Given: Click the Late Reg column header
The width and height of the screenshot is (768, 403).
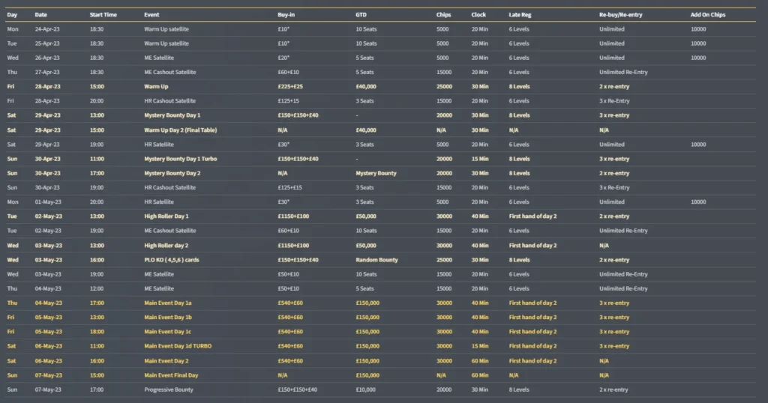Looking at the screenshot, I should (519, 15).
